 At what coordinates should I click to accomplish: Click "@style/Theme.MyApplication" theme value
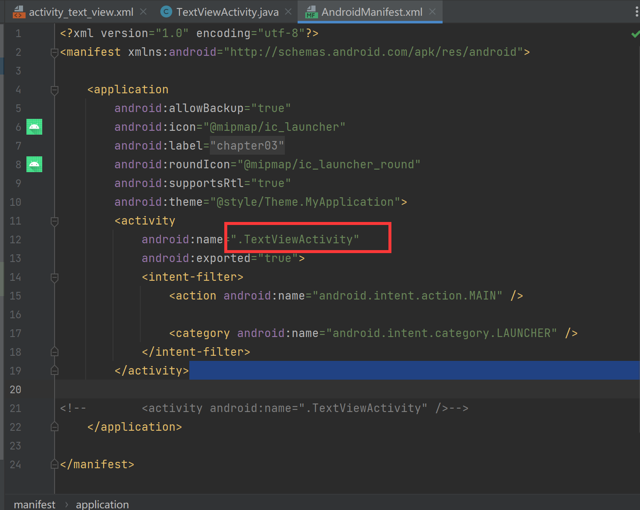click(305, 202)
